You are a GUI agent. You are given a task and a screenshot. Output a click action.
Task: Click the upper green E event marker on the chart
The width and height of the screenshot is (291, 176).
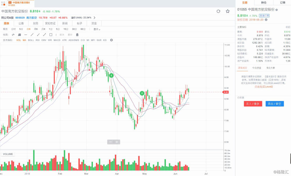[111, 76]
